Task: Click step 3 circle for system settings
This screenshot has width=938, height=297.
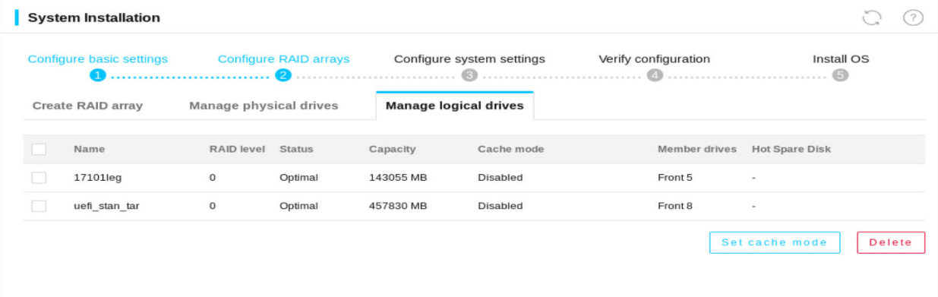Action: tap(469, 75)
